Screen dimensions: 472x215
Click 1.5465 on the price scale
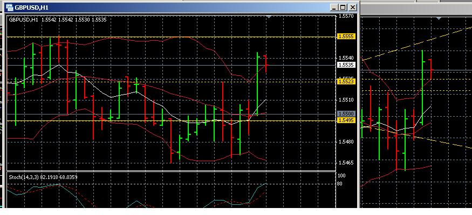coord(345,162)
